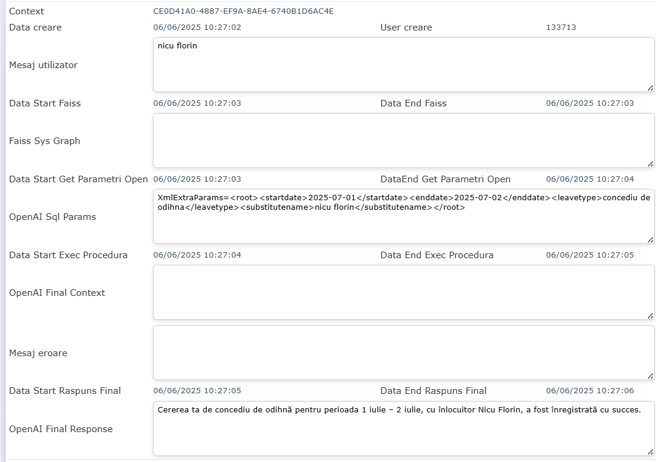Click the Data creare timestamp value
This screenshot has width=656, height=462.
coord(197,27)
